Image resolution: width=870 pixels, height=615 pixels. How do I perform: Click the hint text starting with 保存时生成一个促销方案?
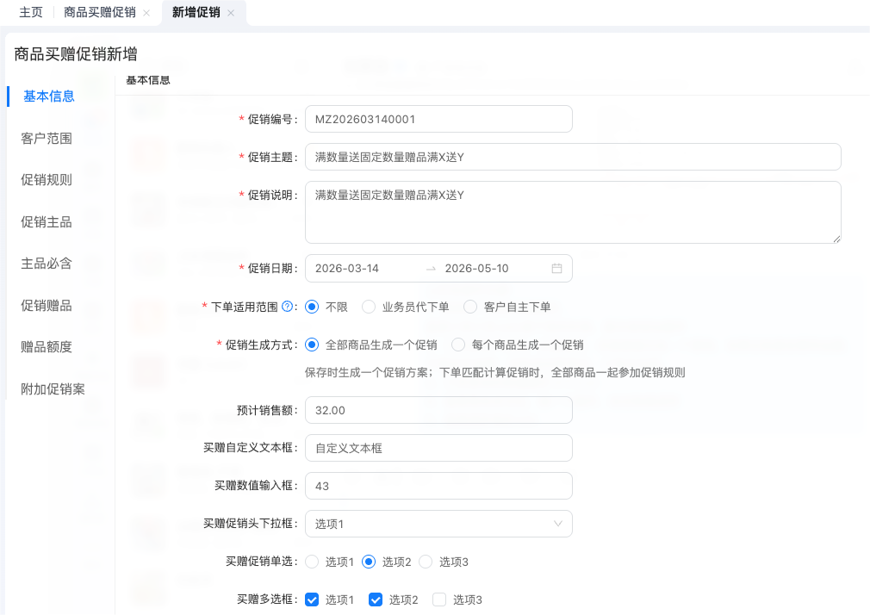(x=495, y=372)
